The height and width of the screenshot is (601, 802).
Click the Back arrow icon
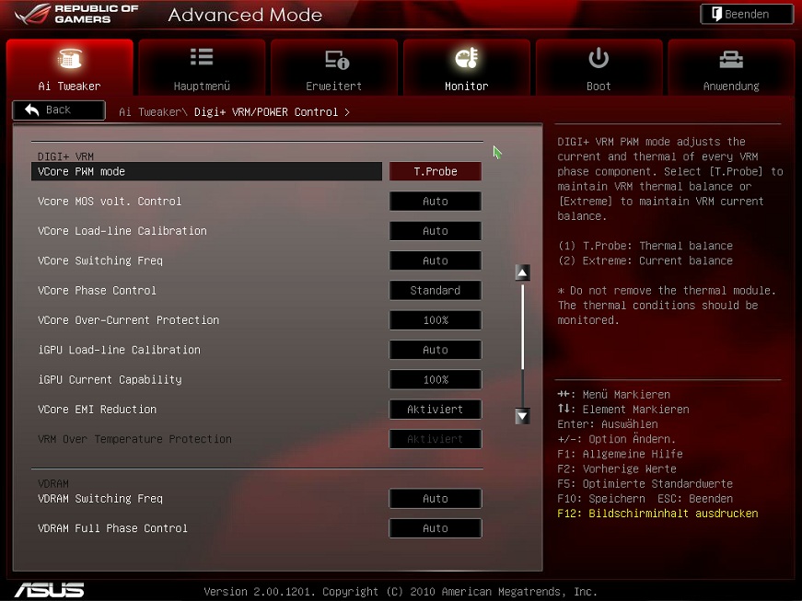click(31, 110)
